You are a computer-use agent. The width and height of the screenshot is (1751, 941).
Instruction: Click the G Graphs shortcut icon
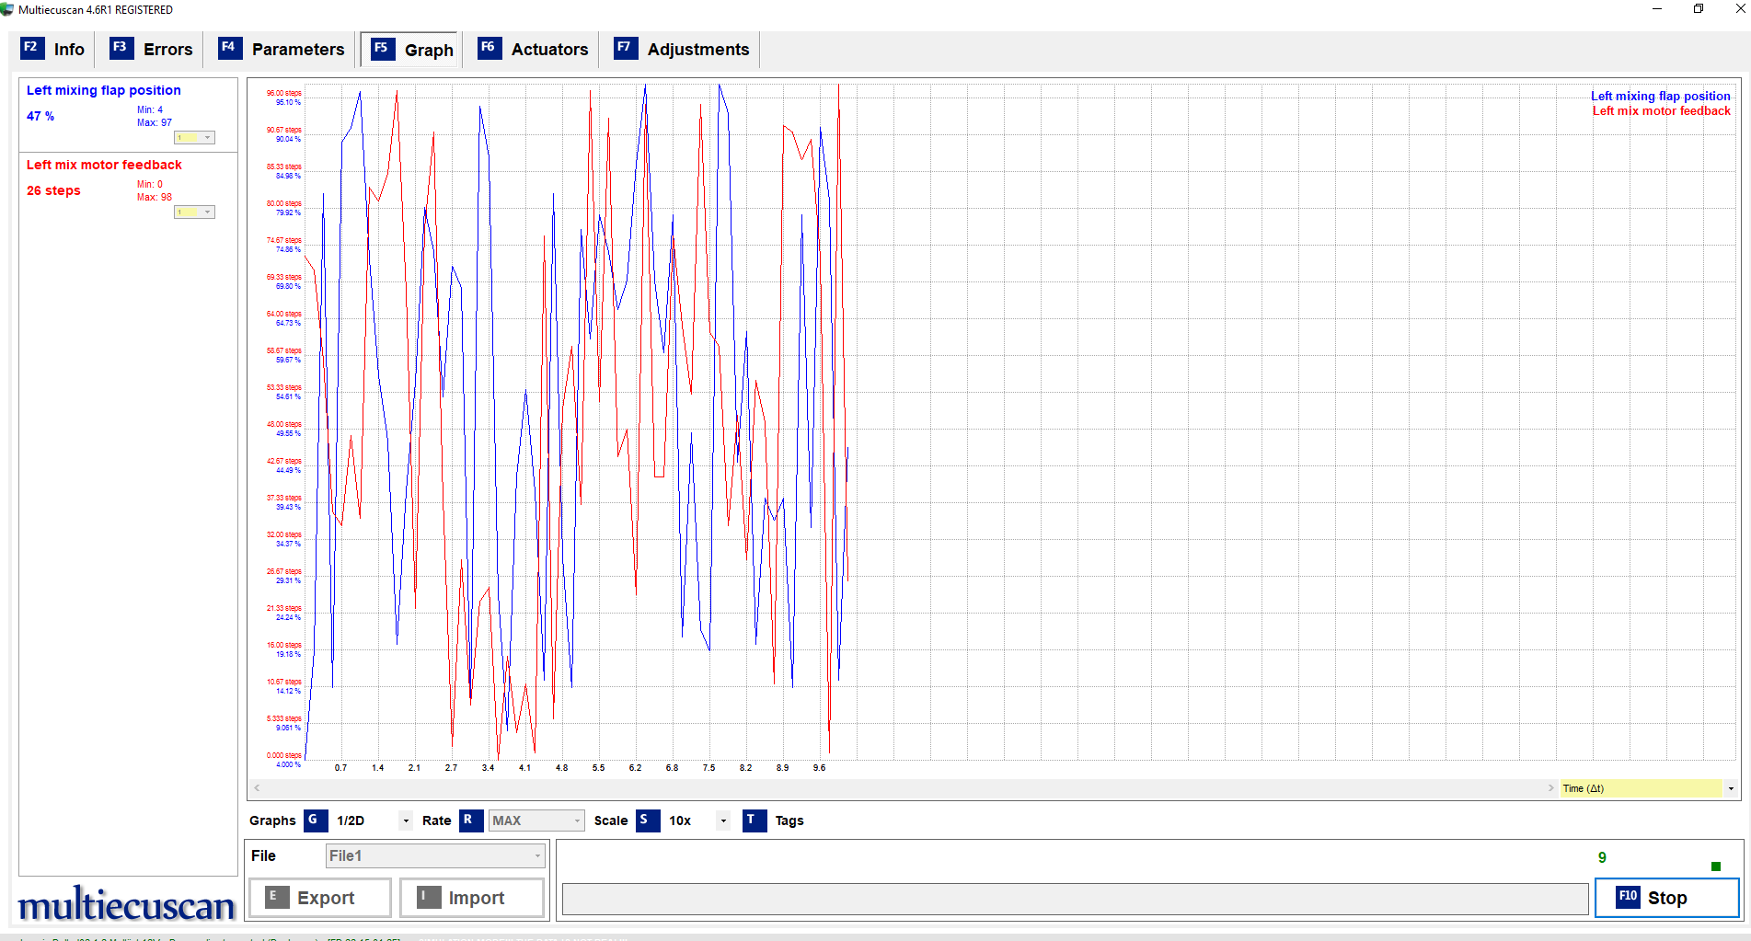pos(315,821)
